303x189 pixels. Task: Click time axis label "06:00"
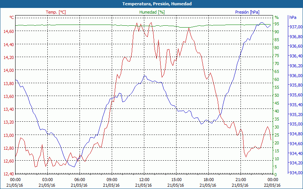(x=80, y=180)
